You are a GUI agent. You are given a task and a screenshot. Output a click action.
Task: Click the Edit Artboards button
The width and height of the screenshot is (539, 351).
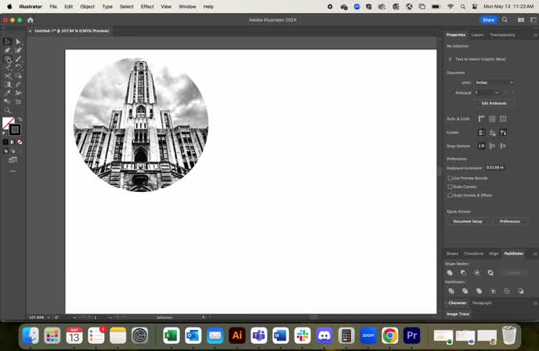494,103
